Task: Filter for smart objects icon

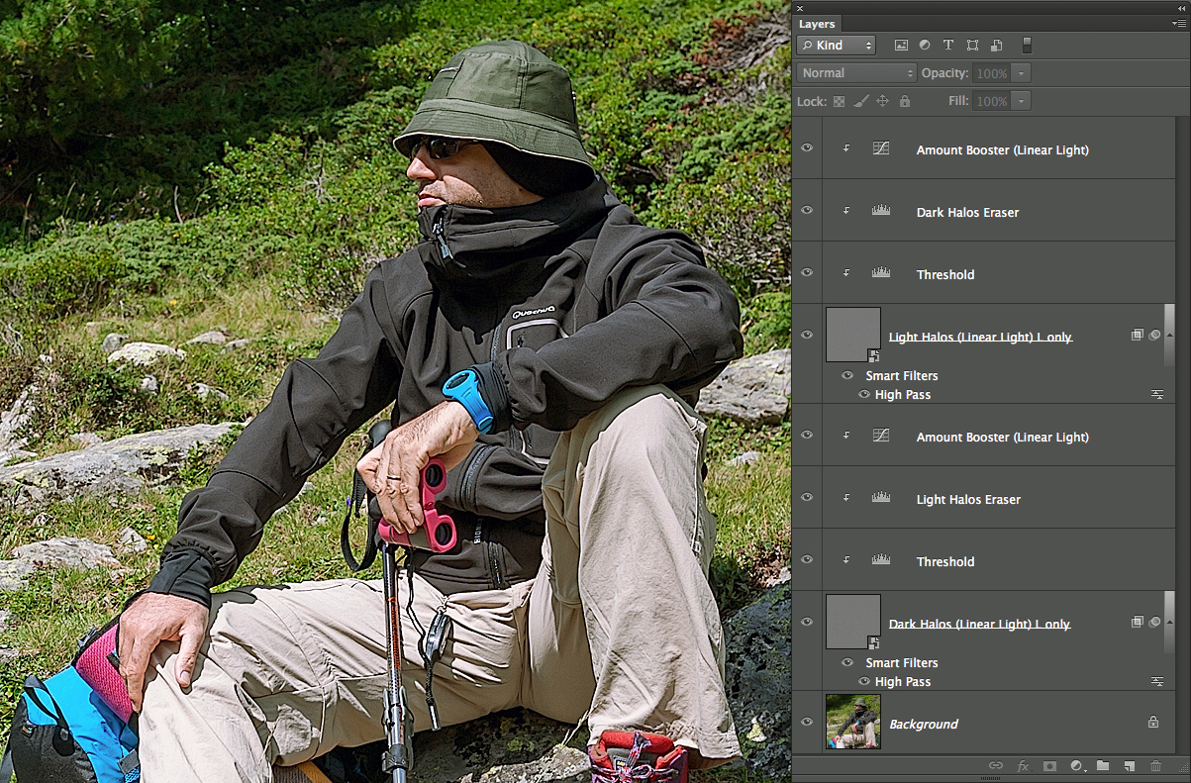Action: coord(996,46)
